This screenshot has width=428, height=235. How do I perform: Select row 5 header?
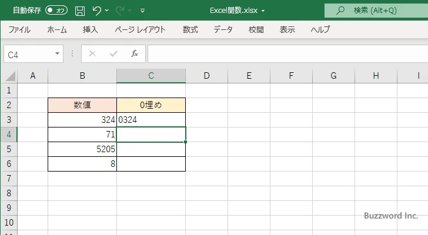[9, 149]
